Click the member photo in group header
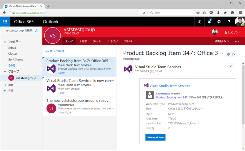Image resolution: width=245 pixels, height=151 pixels. pos(215,32)
